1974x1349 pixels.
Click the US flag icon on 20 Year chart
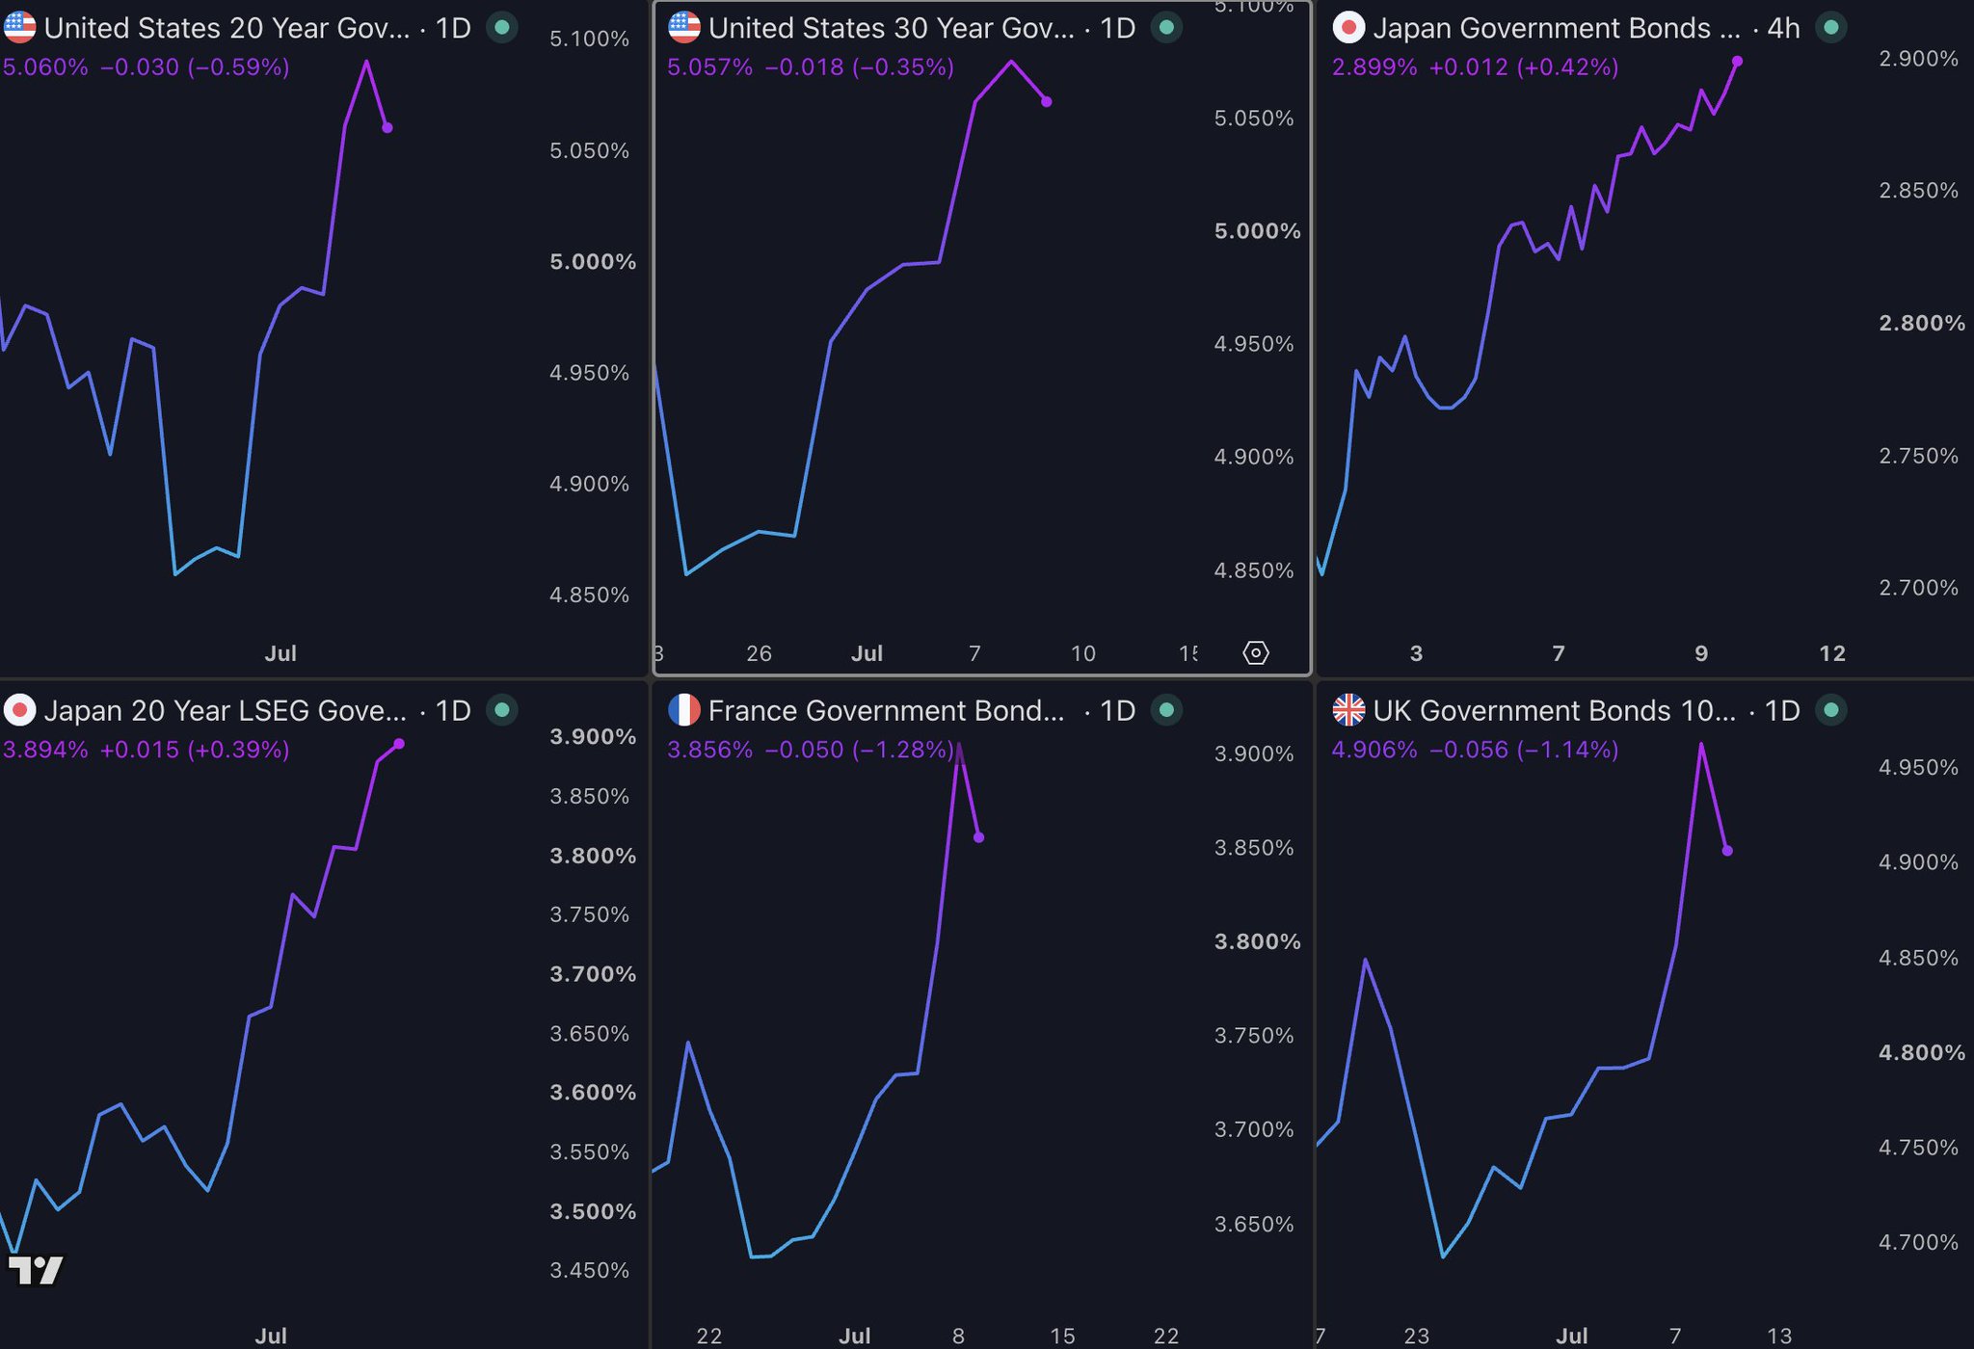tap(19, 28)
